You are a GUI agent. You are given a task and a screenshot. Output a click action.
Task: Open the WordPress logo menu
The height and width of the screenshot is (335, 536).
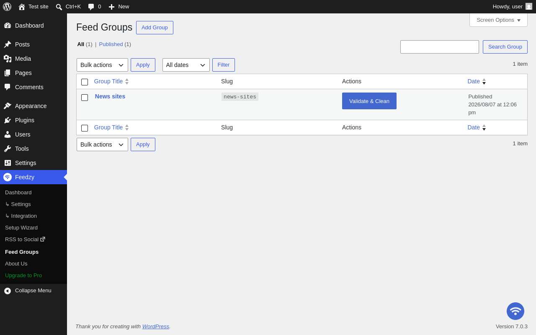coord(7,7)
